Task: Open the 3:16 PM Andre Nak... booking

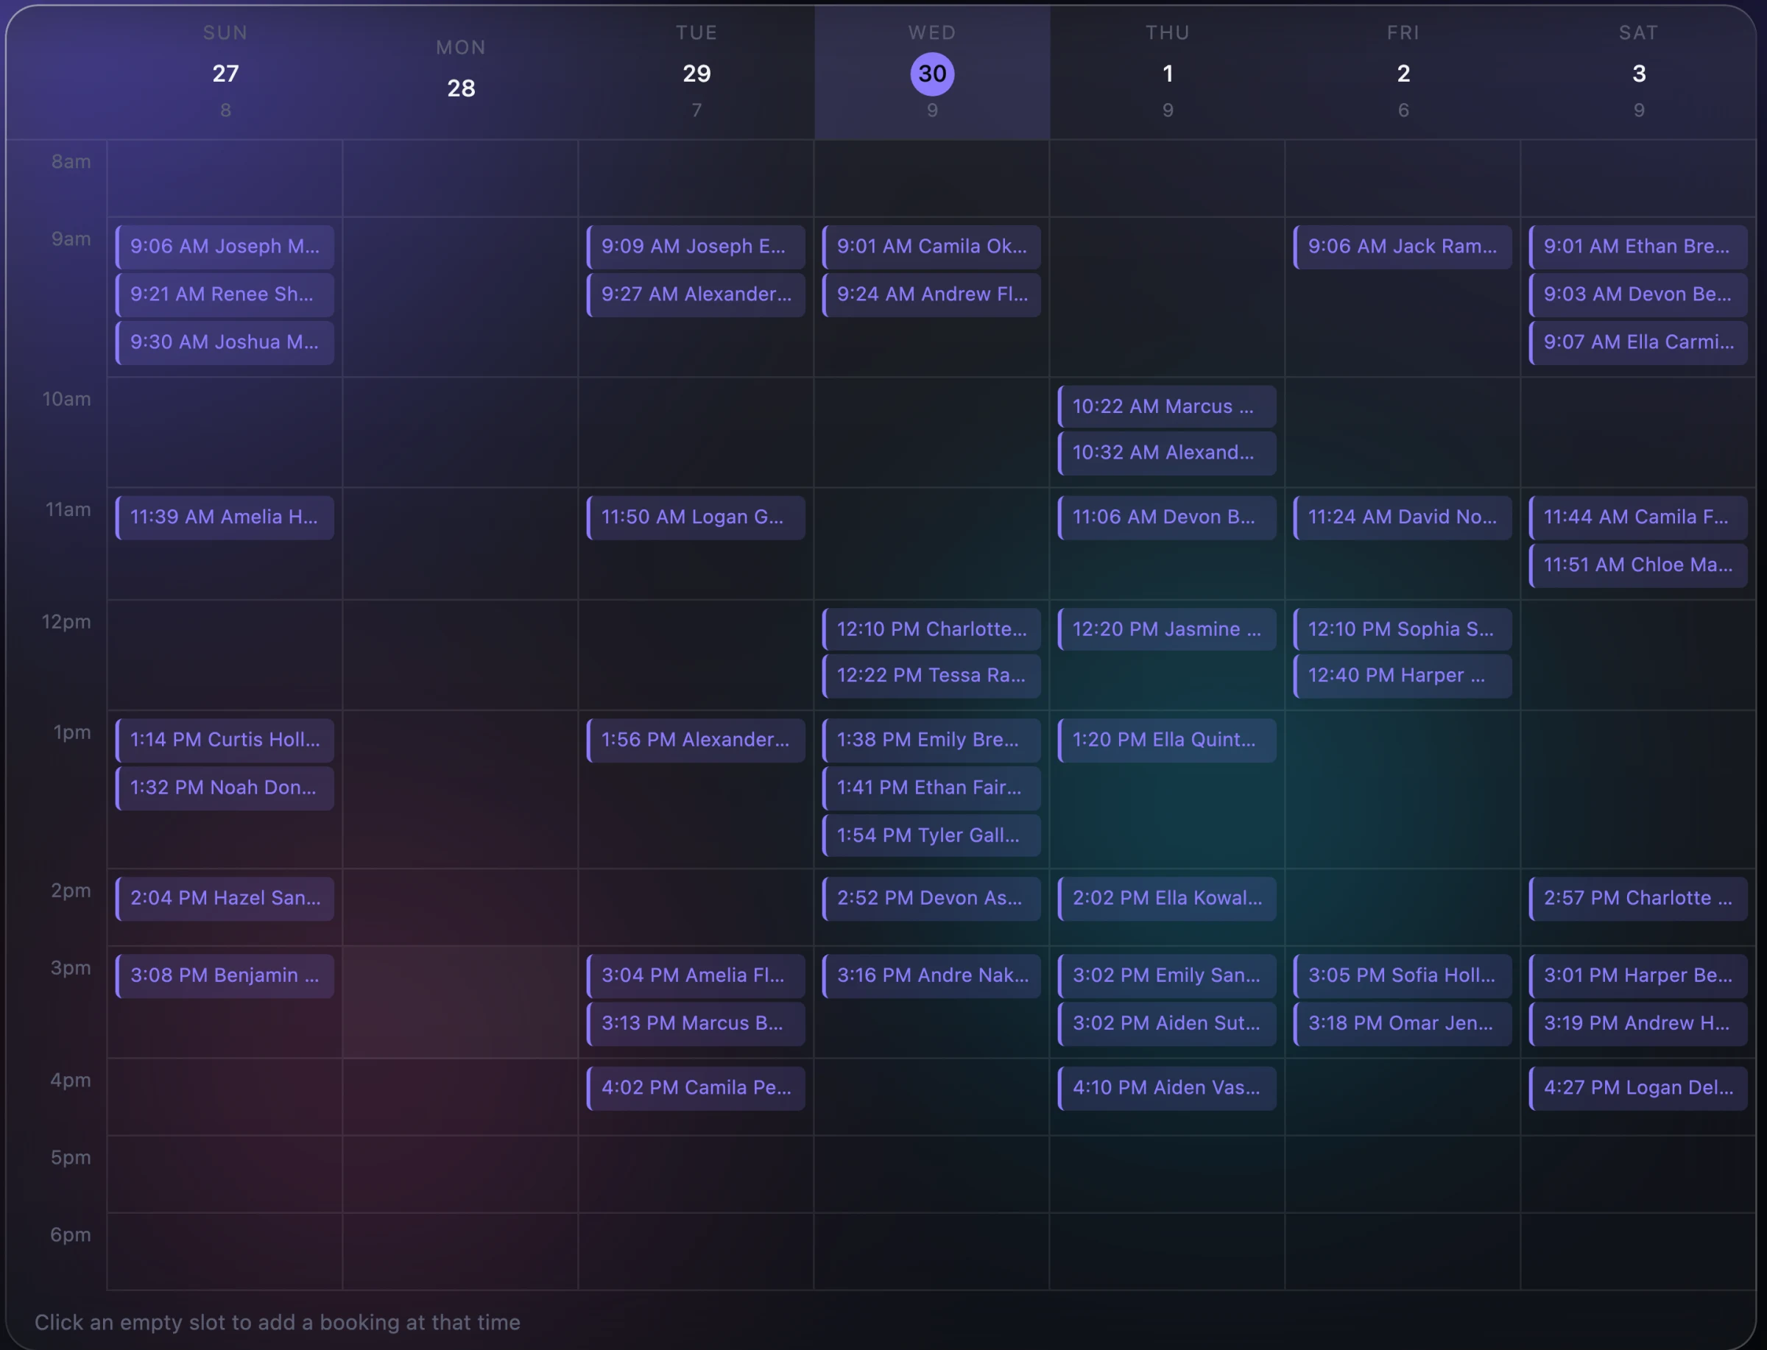Action: pos(931,975)
